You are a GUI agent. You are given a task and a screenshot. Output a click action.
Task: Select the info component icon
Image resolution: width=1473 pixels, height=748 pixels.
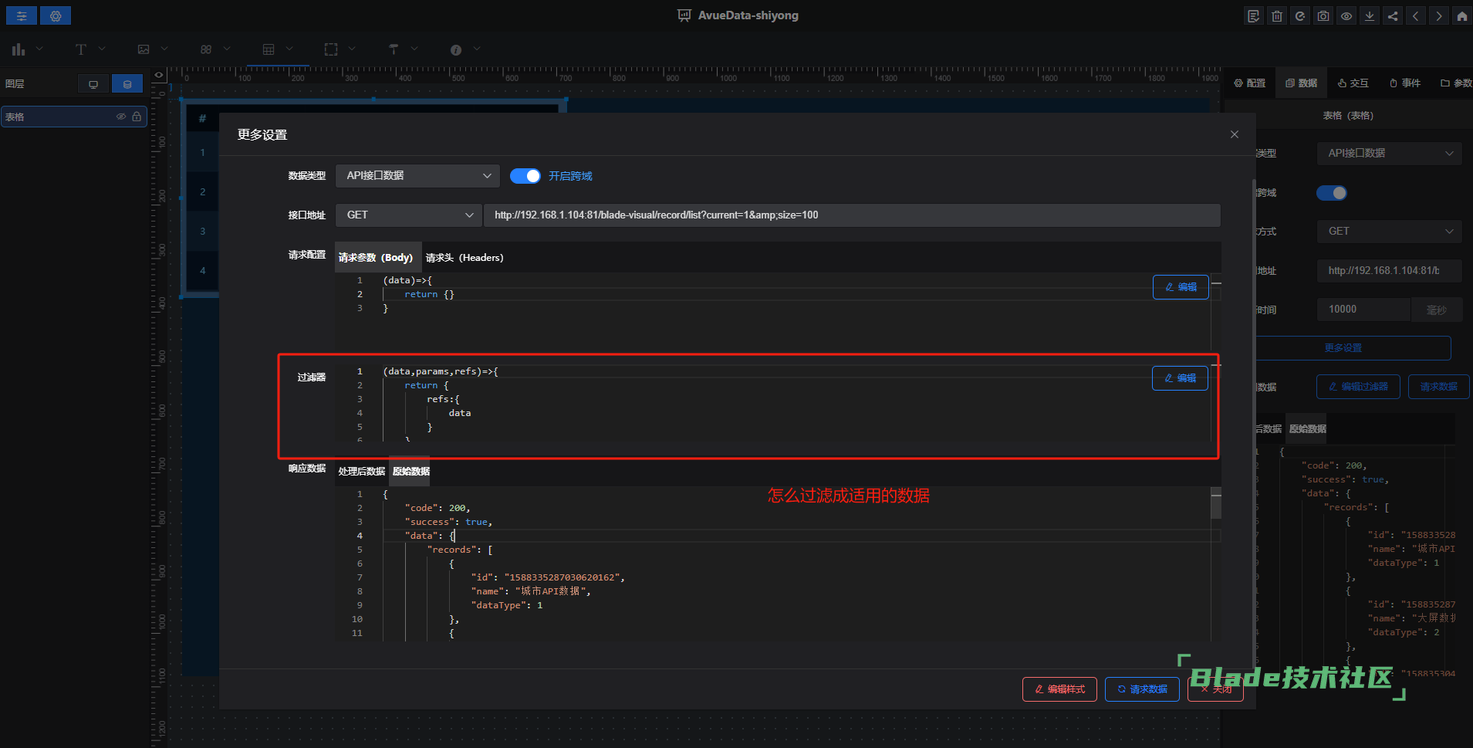456,49
